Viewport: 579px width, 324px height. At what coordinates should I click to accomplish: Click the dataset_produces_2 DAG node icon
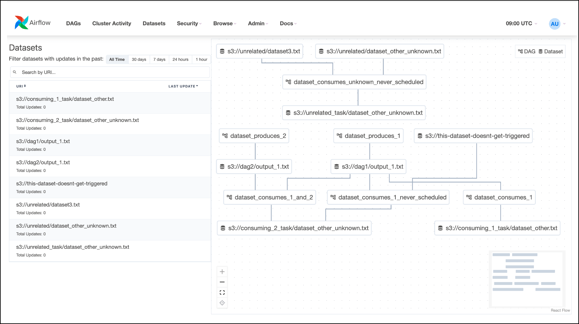(x=225, y=136)
